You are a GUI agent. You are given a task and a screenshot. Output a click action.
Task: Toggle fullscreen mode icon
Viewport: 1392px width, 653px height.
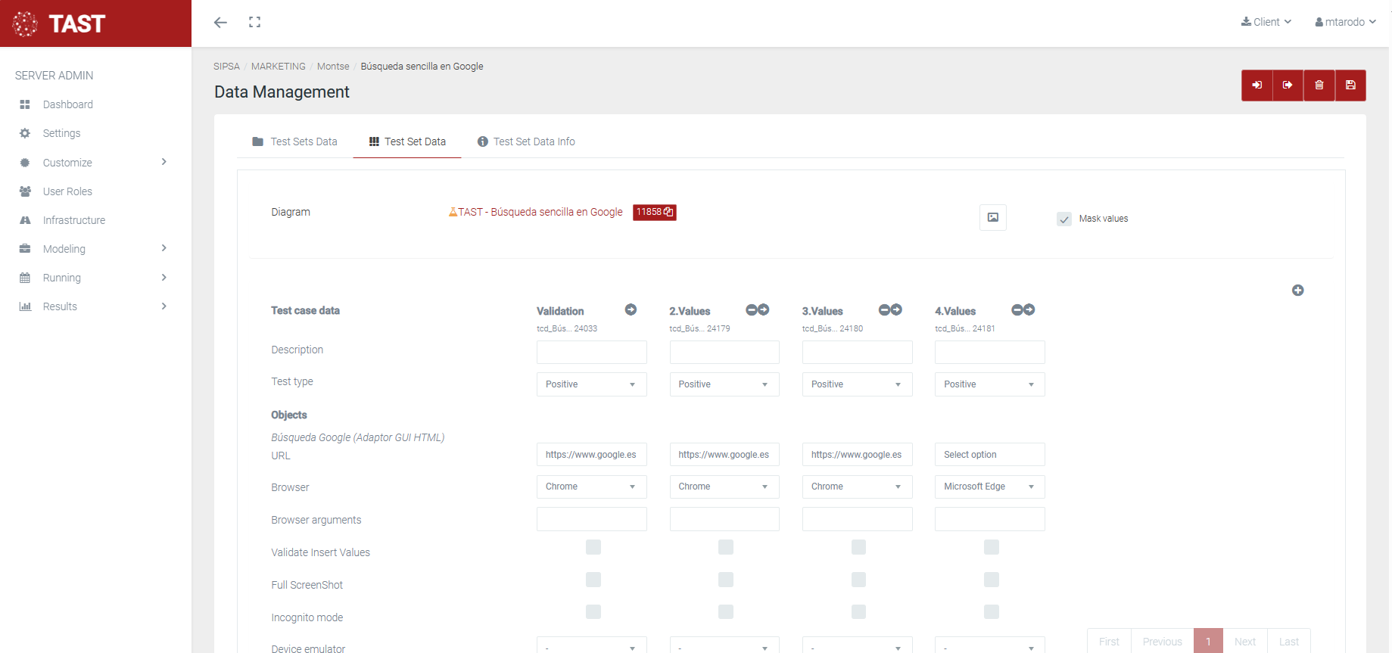[x=254, y=23]
